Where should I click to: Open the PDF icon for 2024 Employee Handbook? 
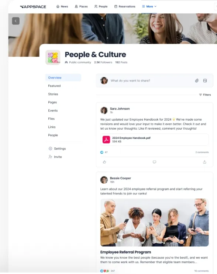(x=106, y=140)
